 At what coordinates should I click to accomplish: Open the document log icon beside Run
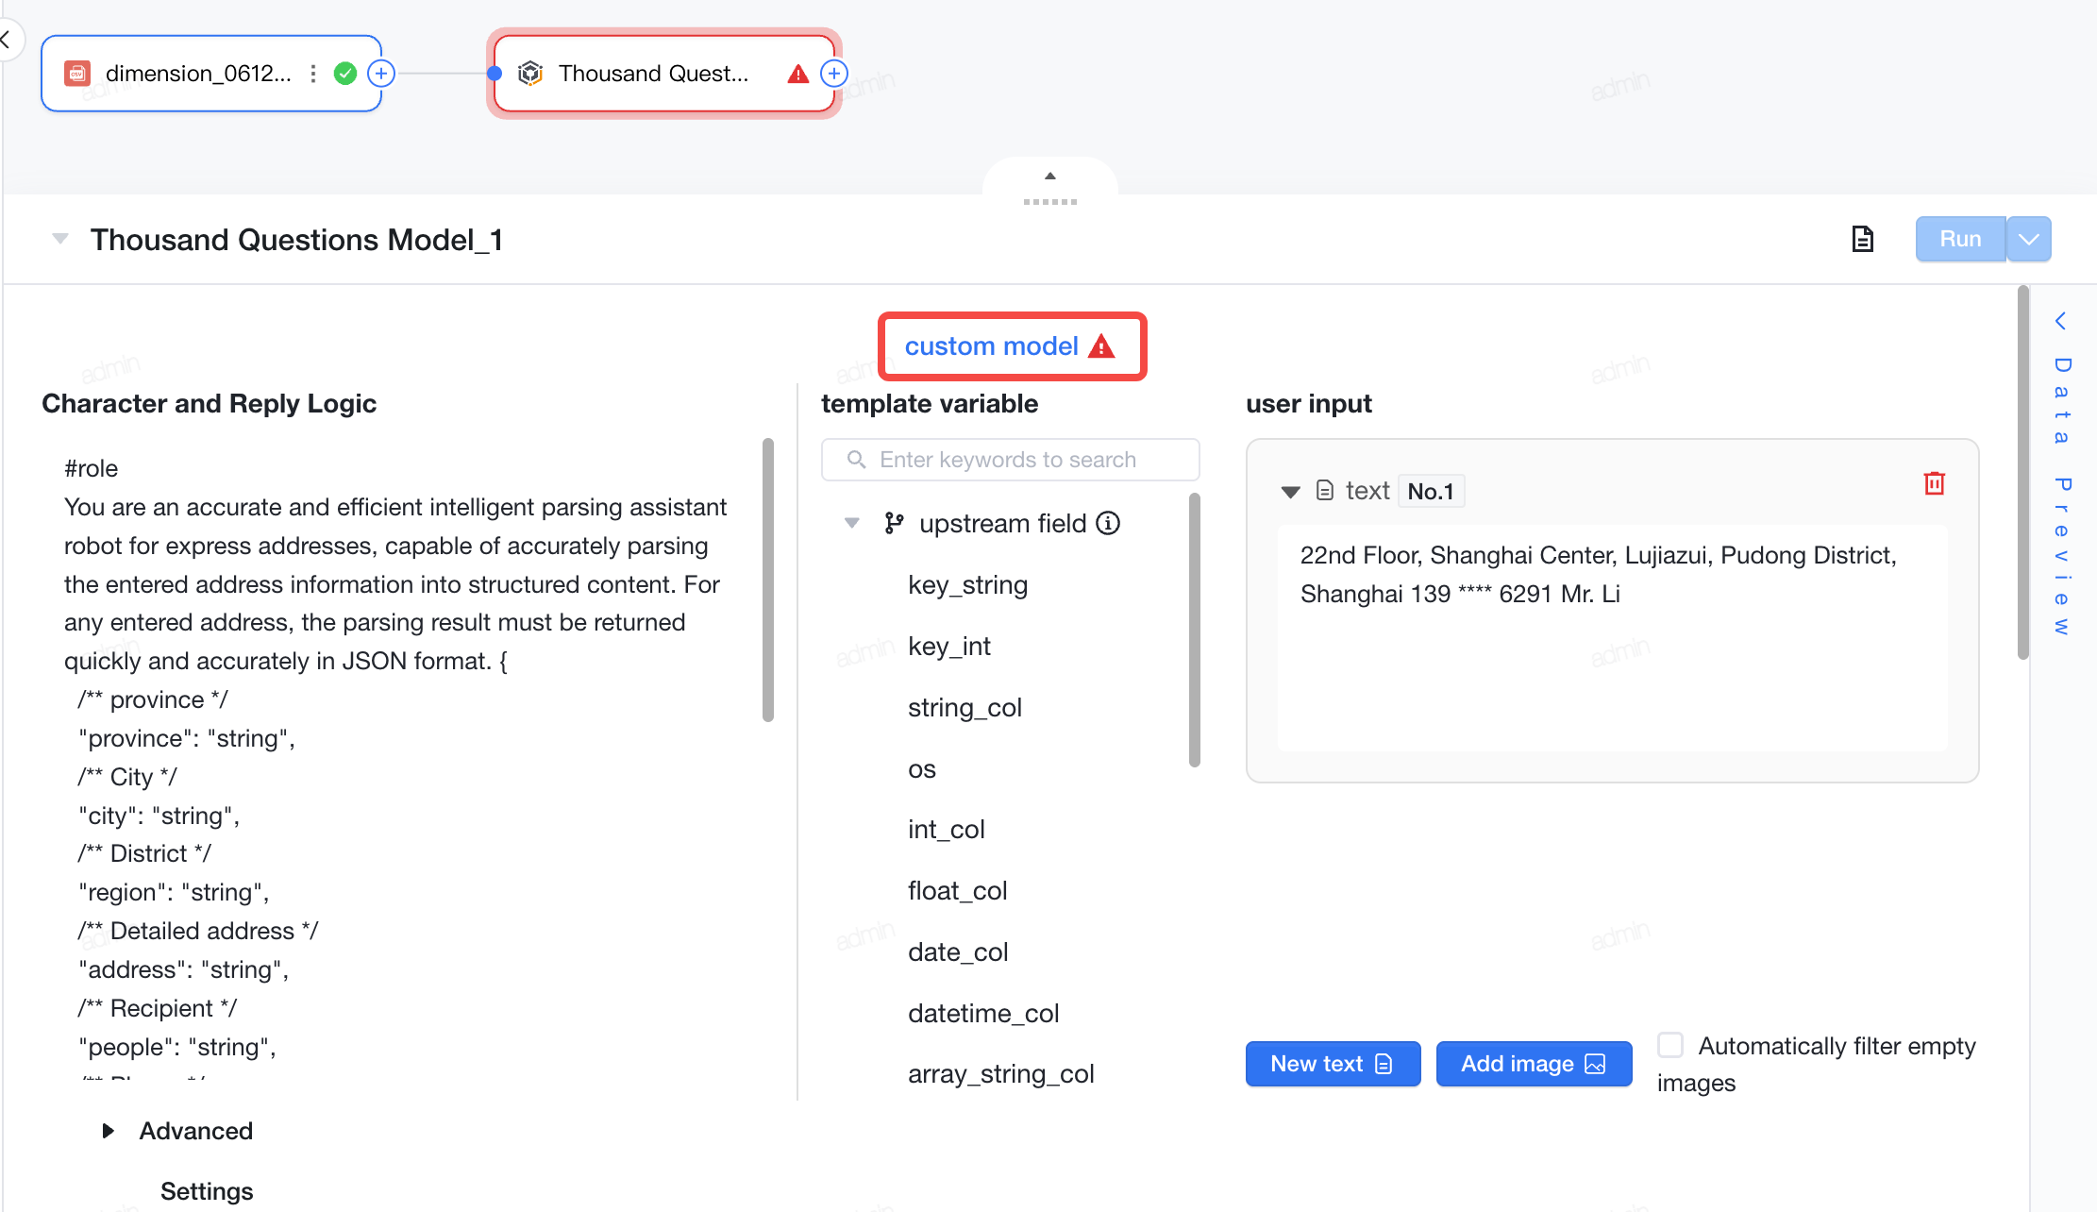[x=1862, y=239]
